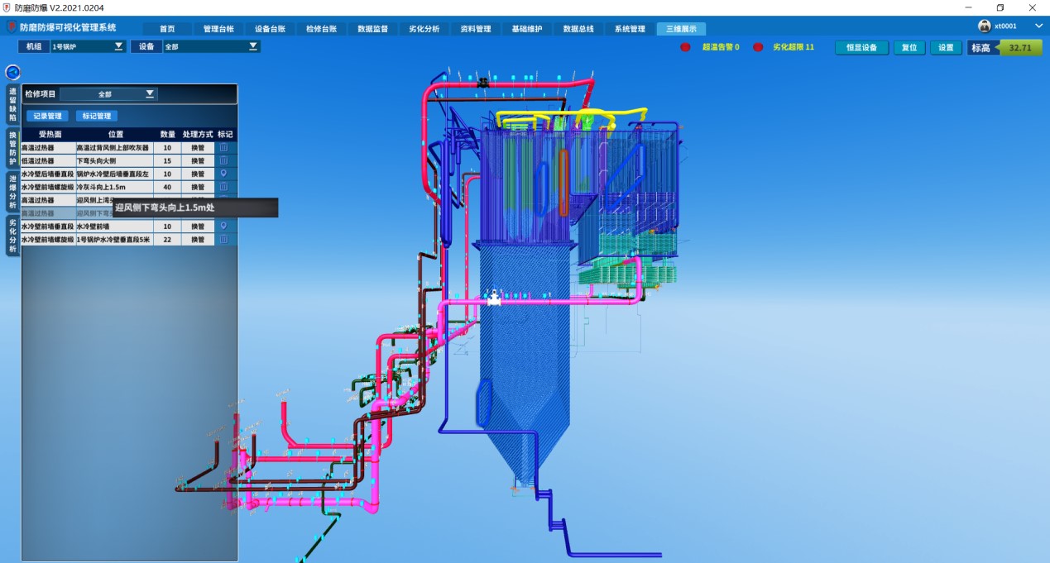Click trash icon in 1号锅炉水冷壁垂直段5米 row

coord(223,239)
